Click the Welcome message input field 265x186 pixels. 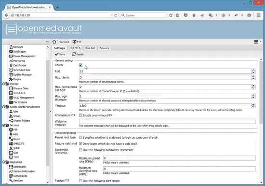(x=167, y=121)
